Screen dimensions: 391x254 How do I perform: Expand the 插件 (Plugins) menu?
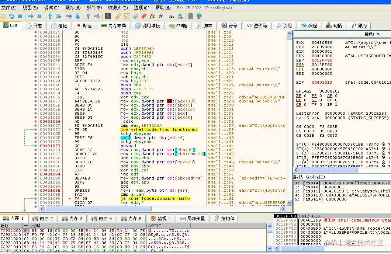(94, 7)
